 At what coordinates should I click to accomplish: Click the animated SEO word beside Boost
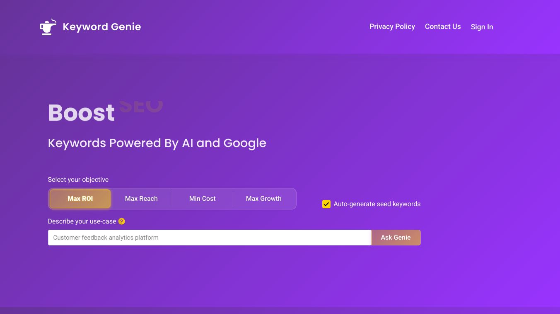point(141,107)
